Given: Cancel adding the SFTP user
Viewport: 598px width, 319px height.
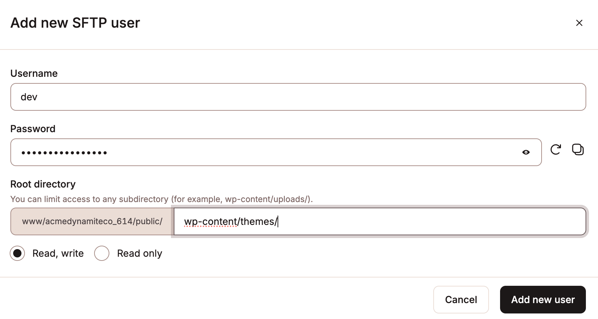Looking at the screenshot, I should [461, 299].
